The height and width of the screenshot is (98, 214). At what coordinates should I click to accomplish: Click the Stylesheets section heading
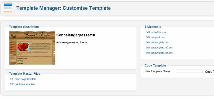pyautogui.click(x=153, y=27)
